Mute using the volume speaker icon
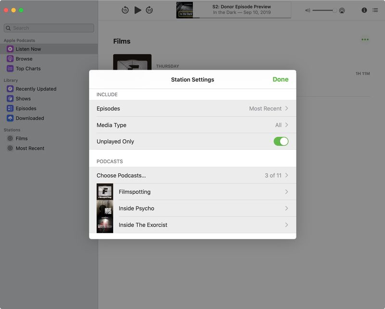The height and width of the screenshot is (309, 385). coord(308,10)
